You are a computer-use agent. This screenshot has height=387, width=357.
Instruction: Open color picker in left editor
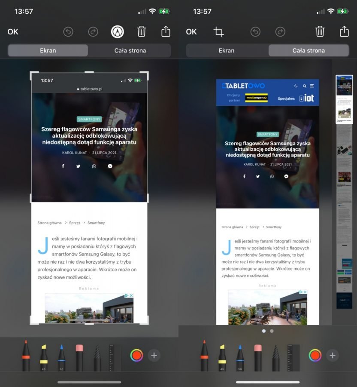click(x=136, y=356)
